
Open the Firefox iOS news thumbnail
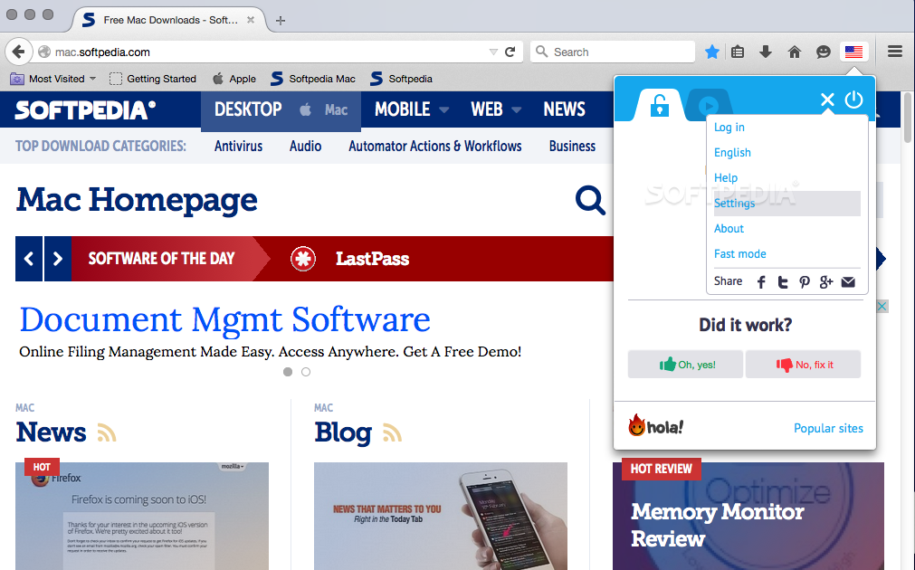click(142, 516)
